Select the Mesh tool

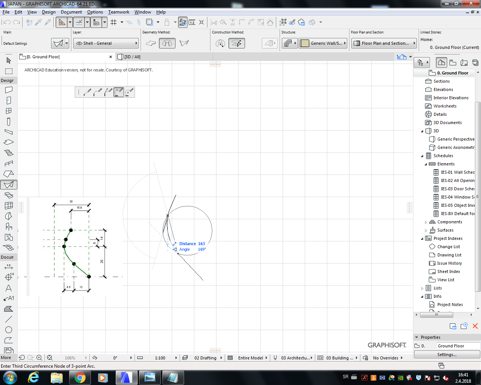[x=9, y=248]
